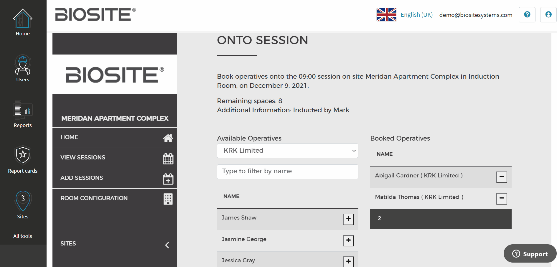
Task: Open the Reports chart icon
Action: pyautogui.click(x=23, y=110)
